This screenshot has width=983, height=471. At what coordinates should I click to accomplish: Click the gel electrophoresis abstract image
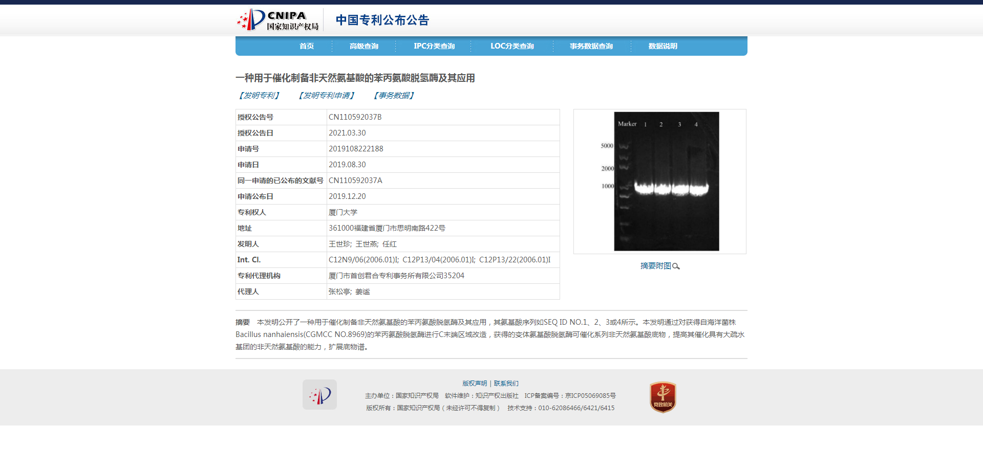click(666, 182)
